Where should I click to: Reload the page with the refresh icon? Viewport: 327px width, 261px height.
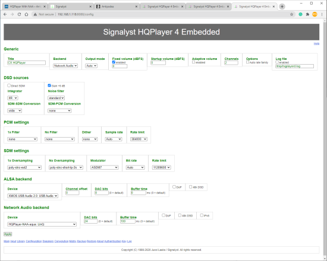[19, 14]
